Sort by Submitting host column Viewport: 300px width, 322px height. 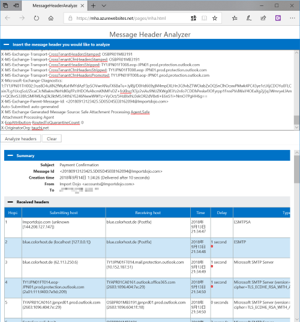point(64,213)
